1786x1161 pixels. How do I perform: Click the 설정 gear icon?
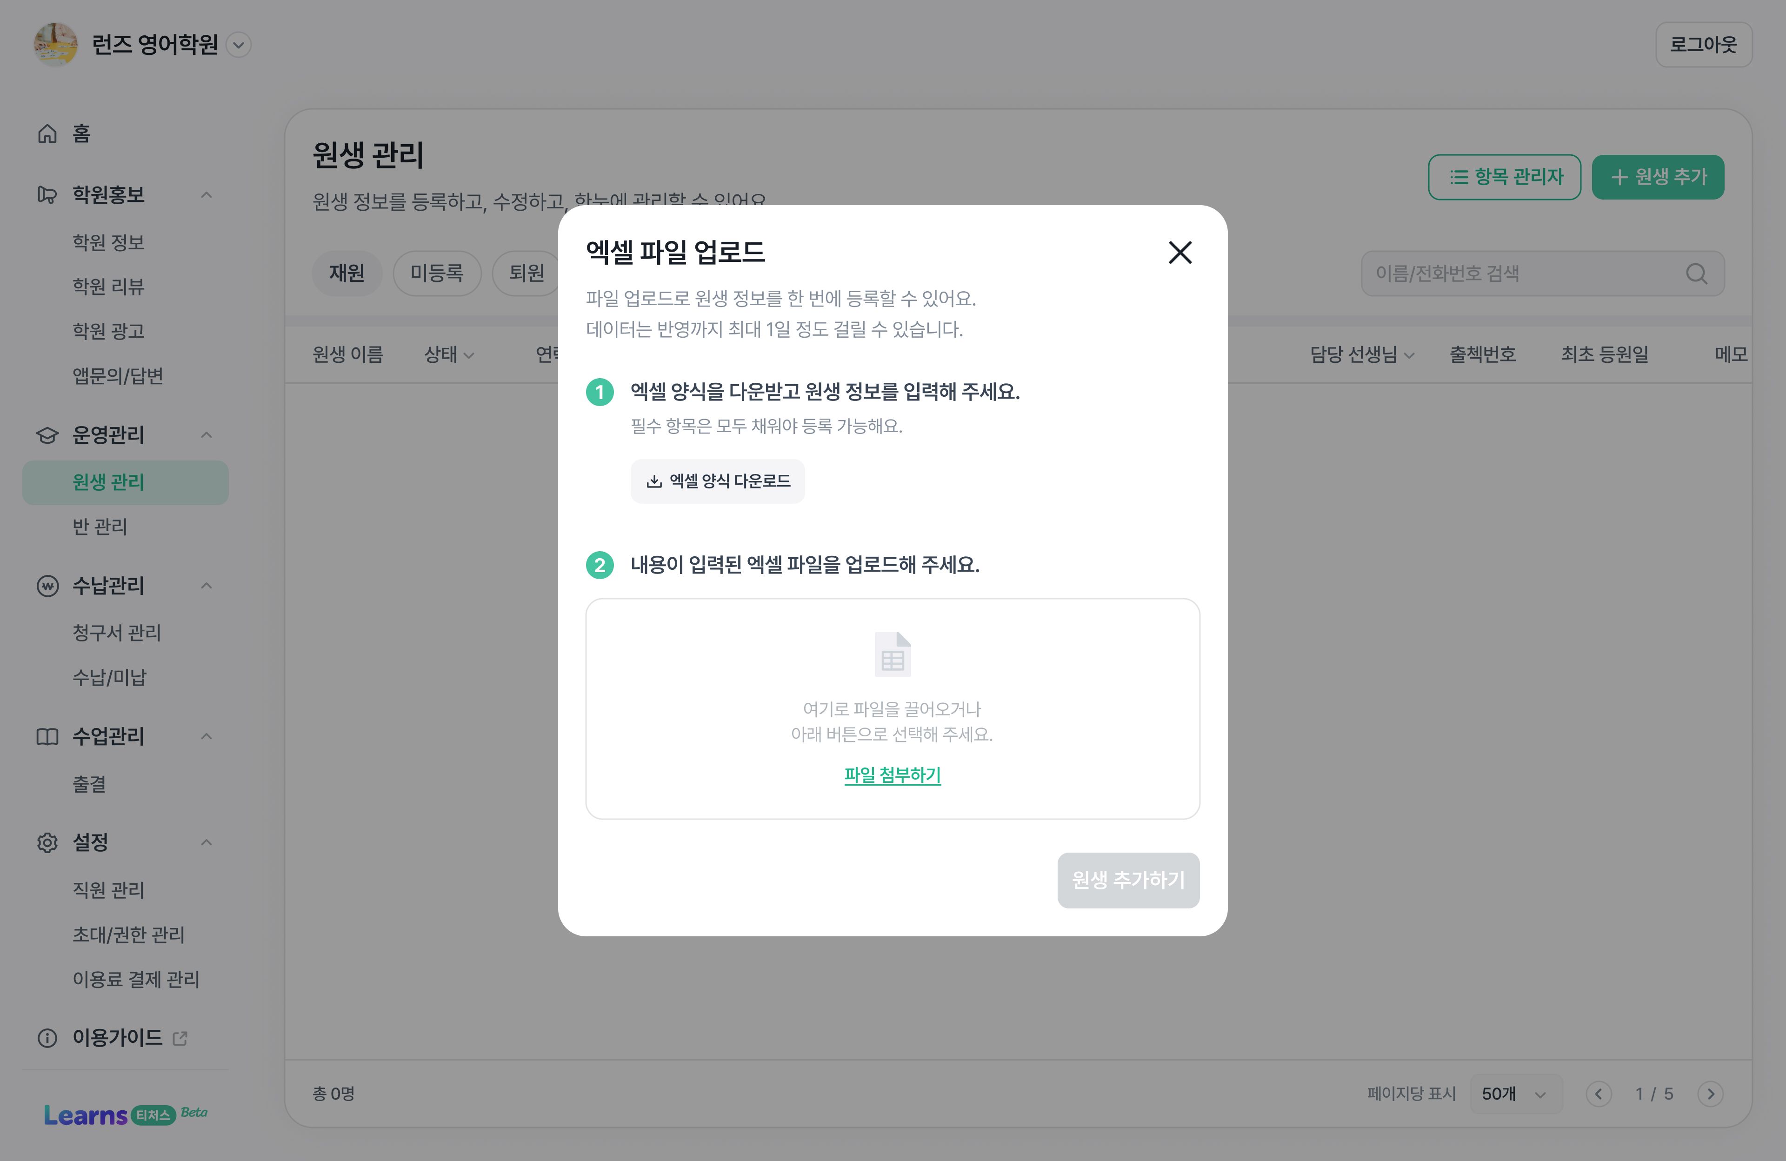47,843
